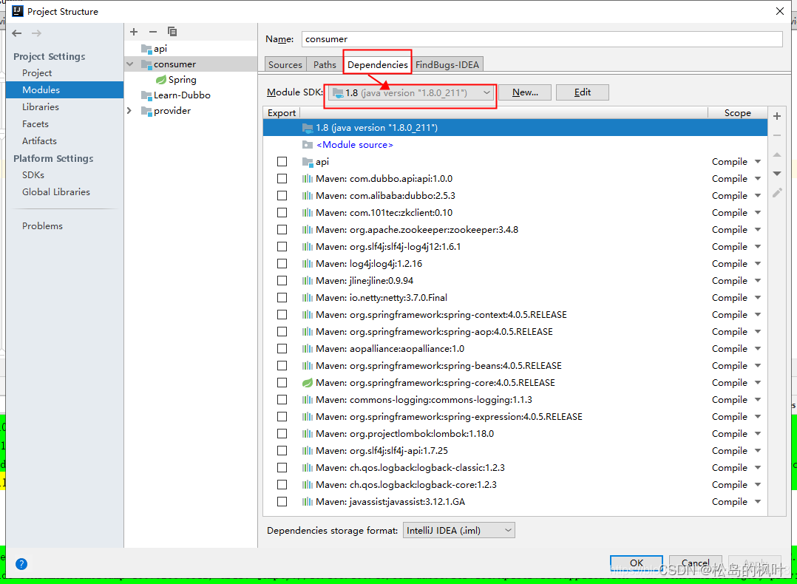Add a new module with the plus icon

tap(133, 32)
